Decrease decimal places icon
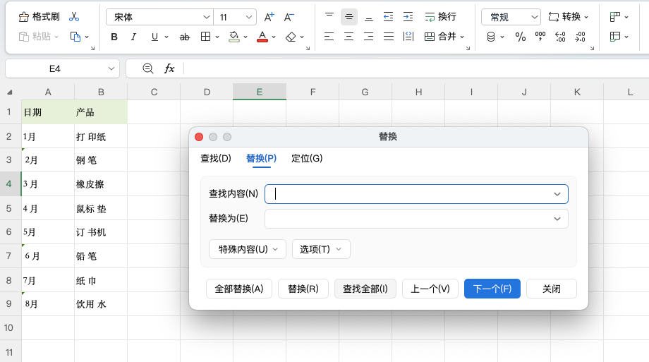 click(x=580, y=37)
